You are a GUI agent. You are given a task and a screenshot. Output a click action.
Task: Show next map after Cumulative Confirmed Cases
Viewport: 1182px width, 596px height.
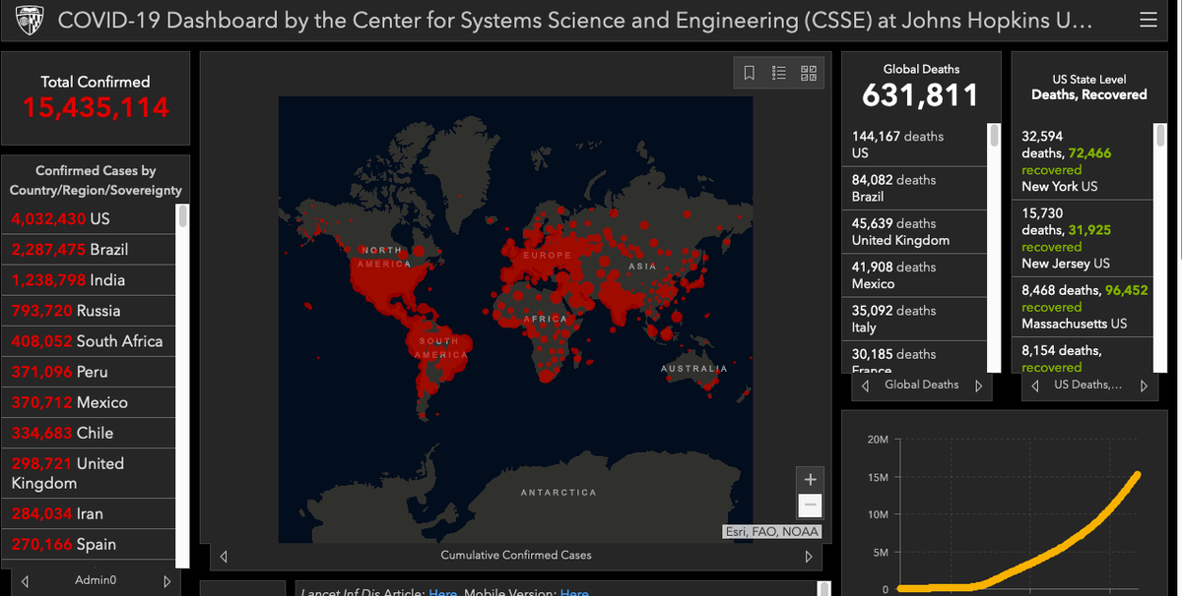coord(810,556)
